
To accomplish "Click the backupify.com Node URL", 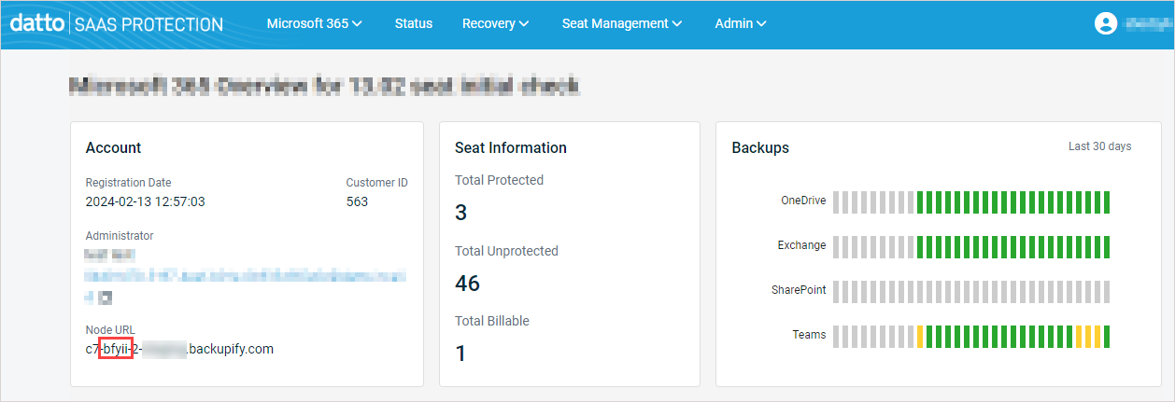I will tap(179, 350).
